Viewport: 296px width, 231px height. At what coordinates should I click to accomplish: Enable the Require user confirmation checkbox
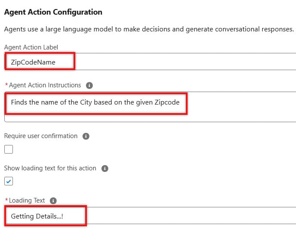click(9, 149)
